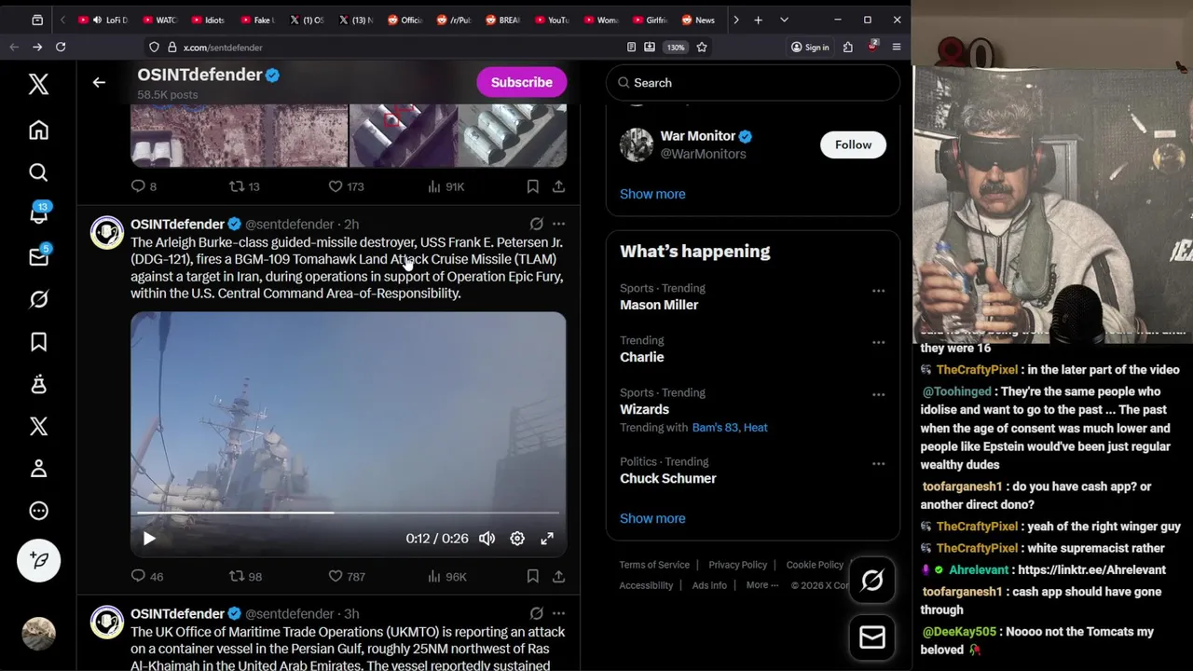Bookmark the satellite image post
Screen dimensions: 1193x671
532,186
